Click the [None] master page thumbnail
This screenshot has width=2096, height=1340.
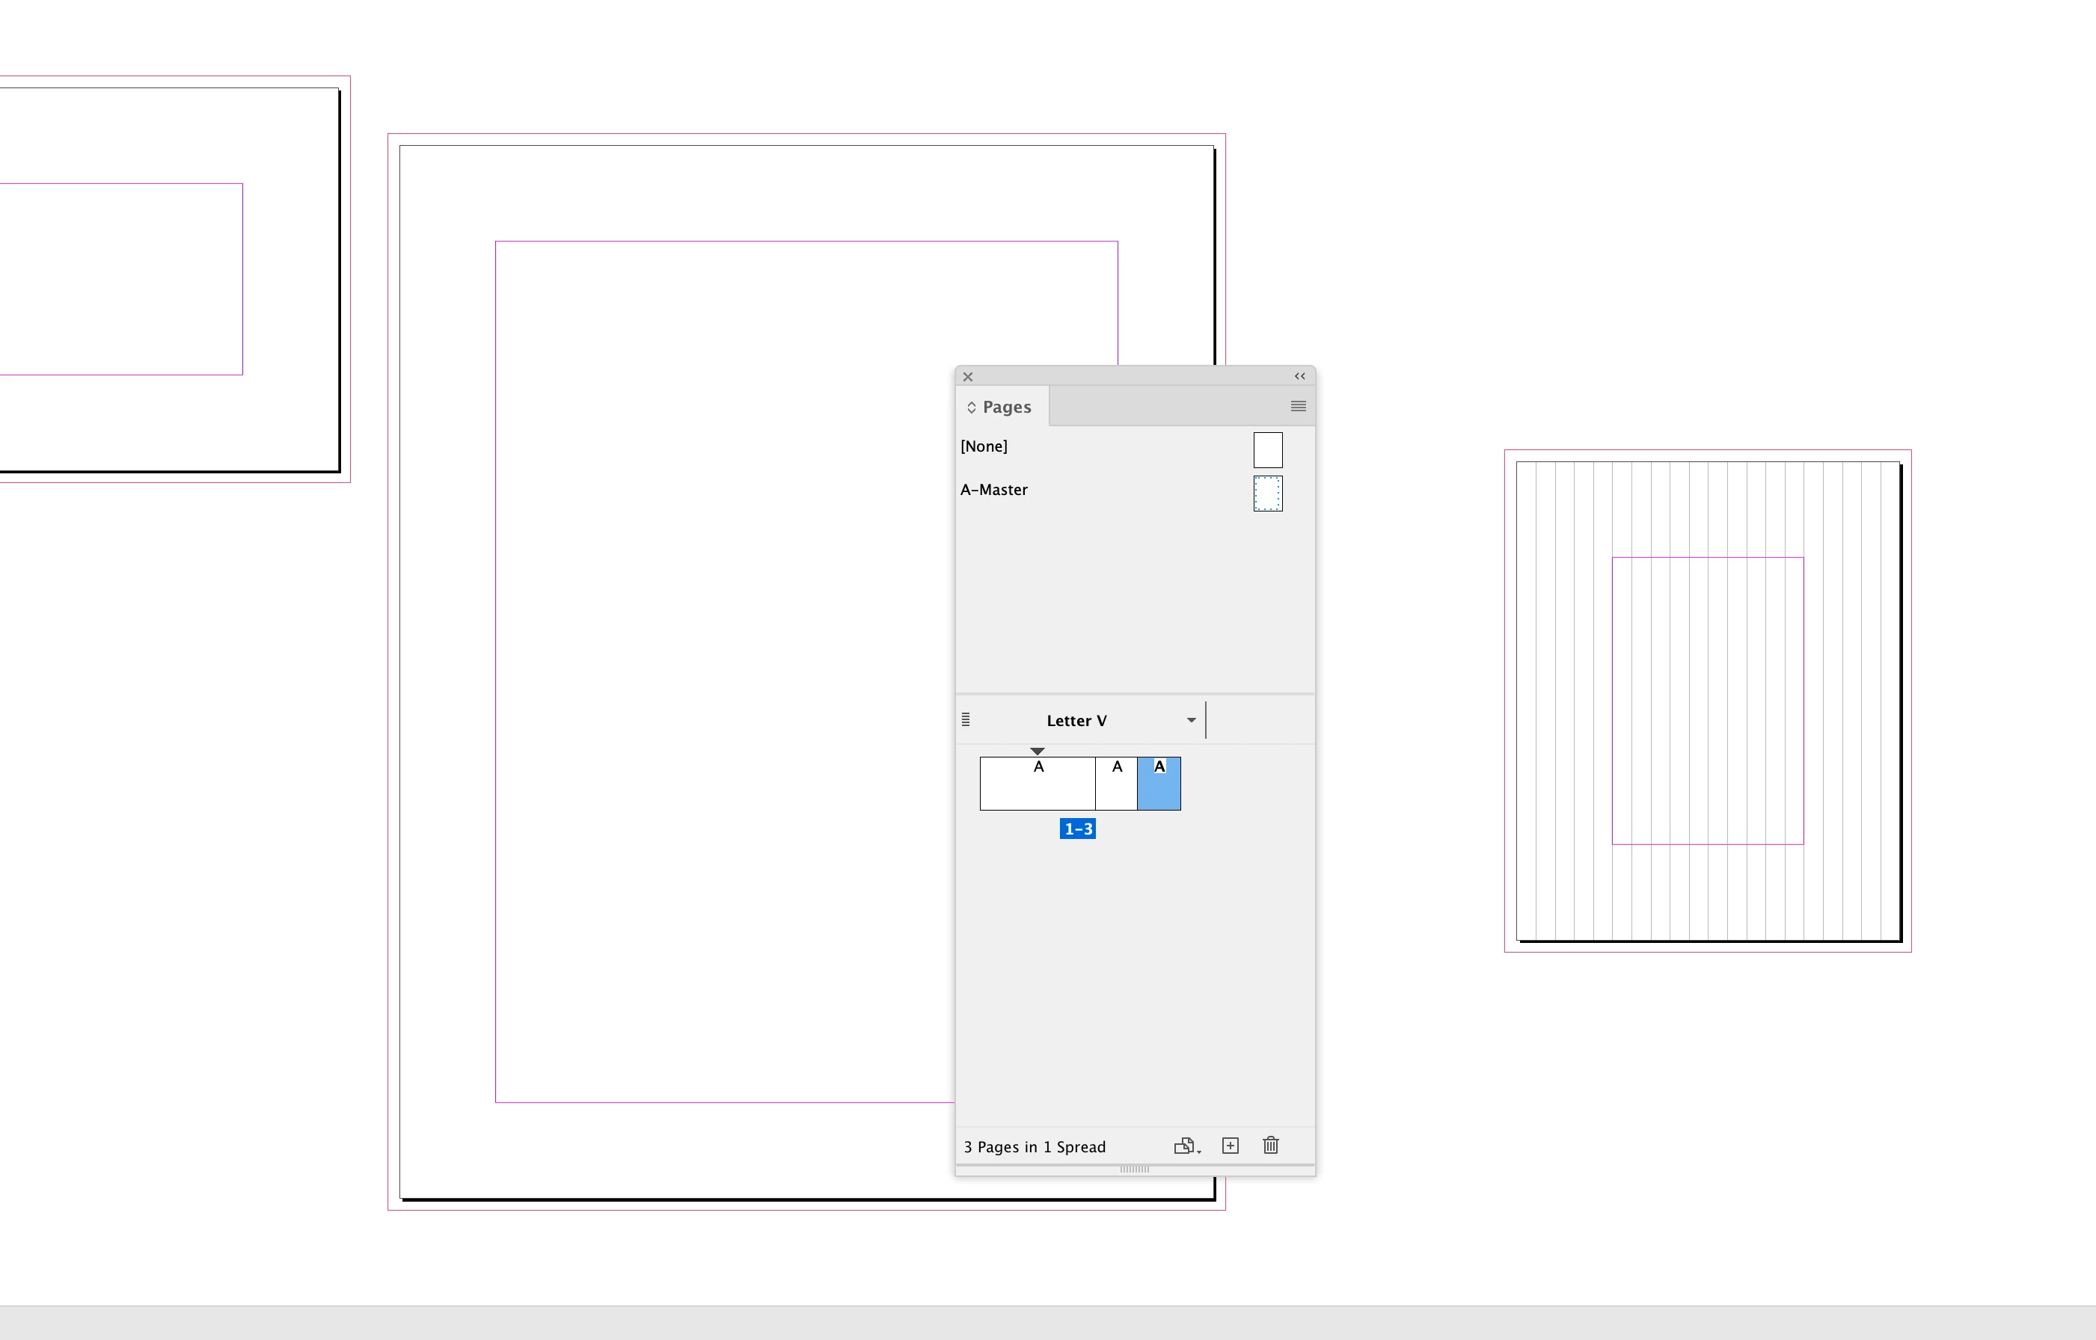pos(1267,450)
